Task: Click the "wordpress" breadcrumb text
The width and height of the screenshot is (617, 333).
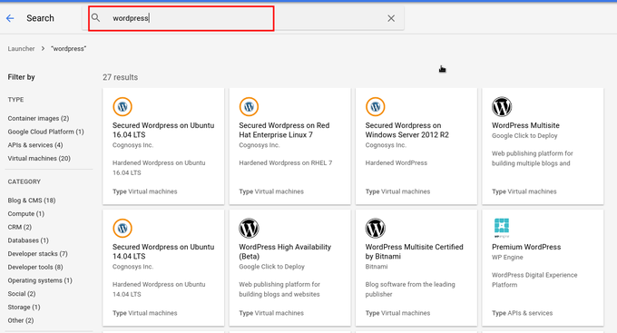Action: click(68, 49)
